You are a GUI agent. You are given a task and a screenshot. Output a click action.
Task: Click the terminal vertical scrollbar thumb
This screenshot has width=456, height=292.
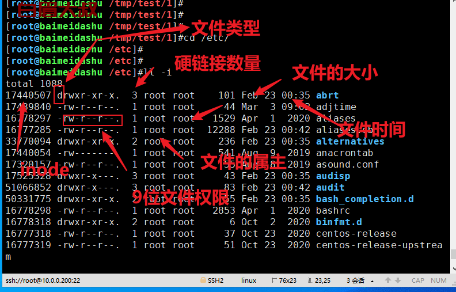coord(453,254)
